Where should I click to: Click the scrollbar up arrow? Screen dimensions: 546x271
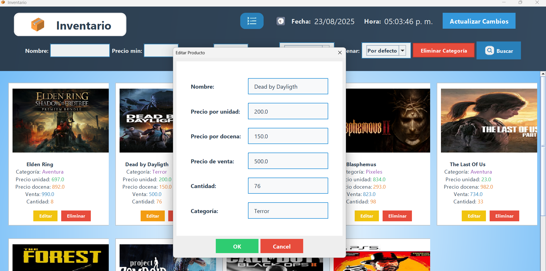point(543,74)
